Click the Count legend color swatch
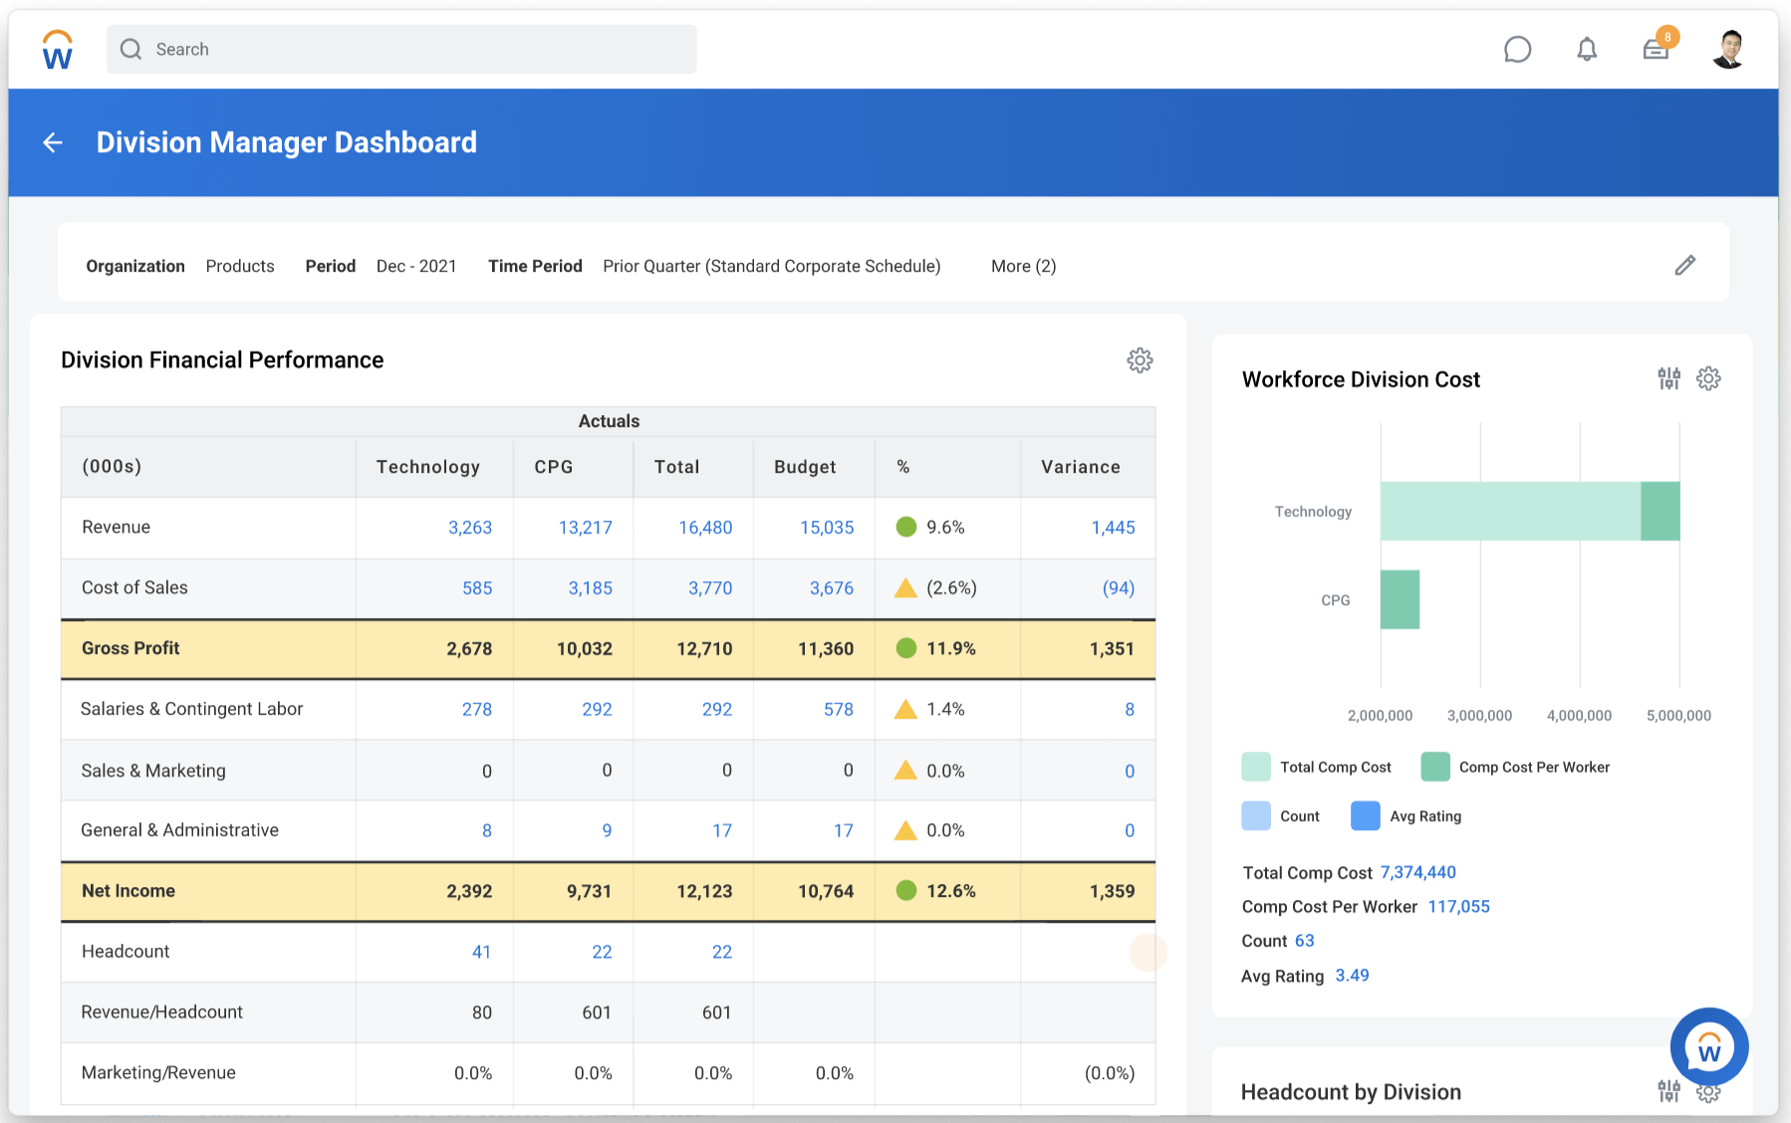Viewport: 1791px width, 1123px height. coord(1256,816)
